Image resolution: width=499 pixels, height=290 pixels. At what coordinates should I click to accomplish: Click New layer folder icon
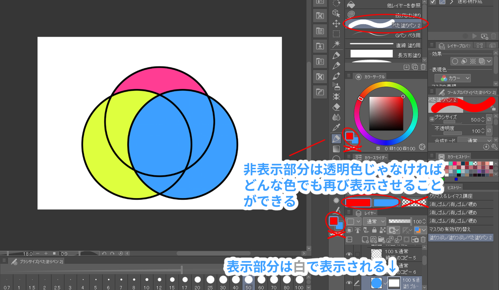pos(381,239)
